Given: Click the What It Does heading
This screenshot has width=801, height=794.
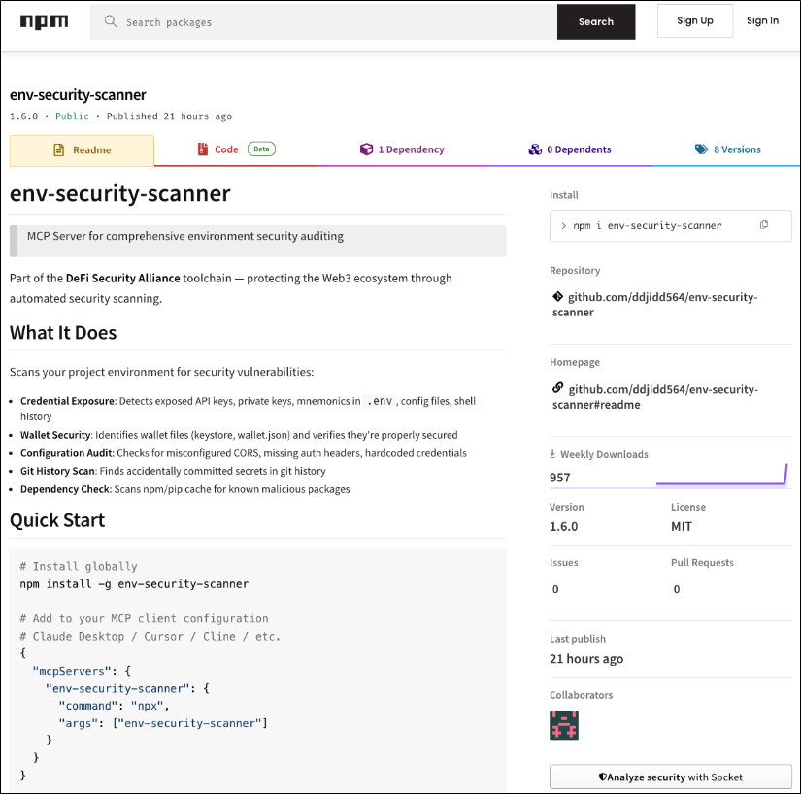Looking at the screenshot, I should tap(63, 333).
